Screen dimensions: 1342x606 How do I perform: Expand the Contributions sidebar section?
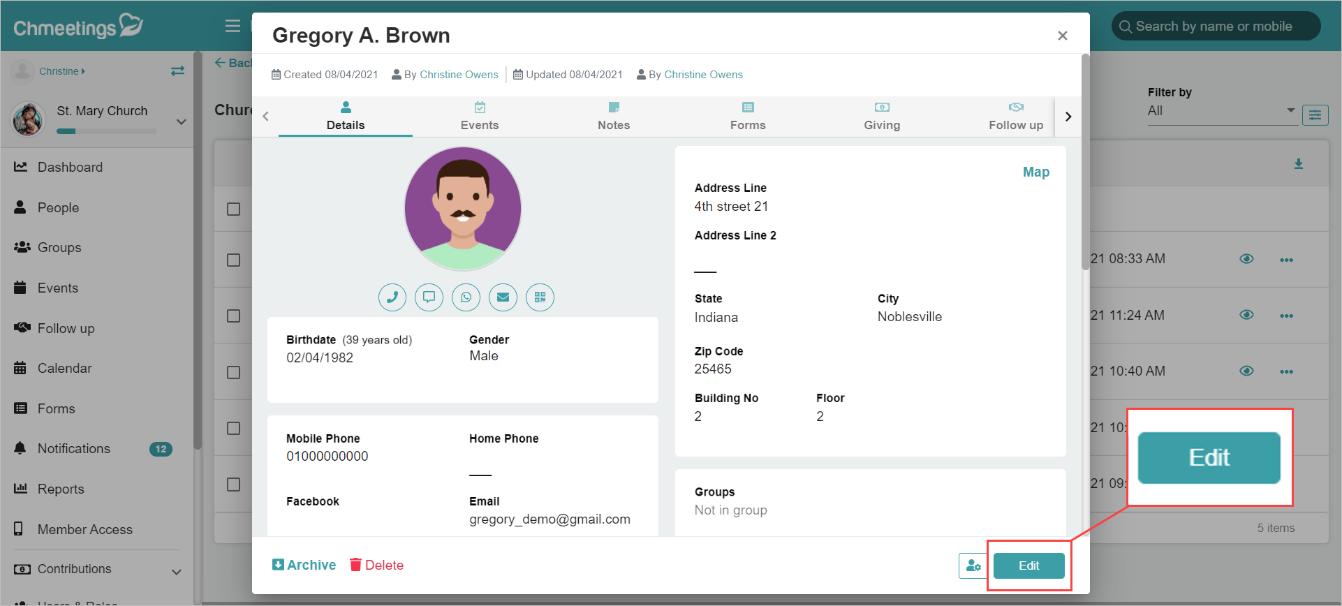click(177, 572)
